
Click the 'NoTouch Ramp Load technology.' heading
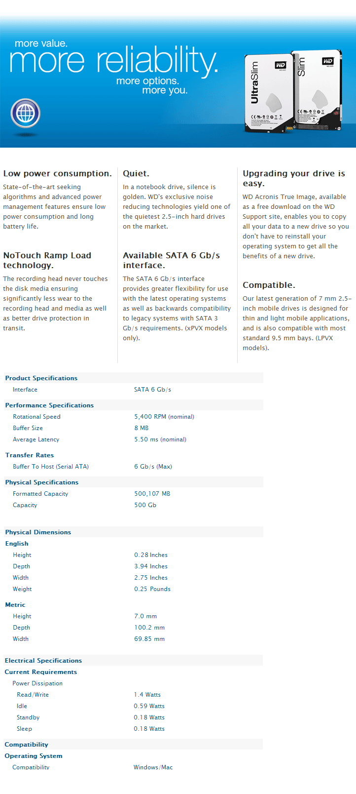(47, 260)
